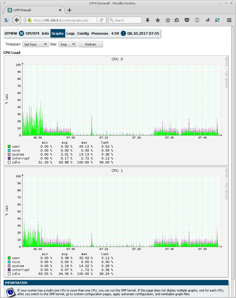Image resolution: width=236 pixels, height=298 pixels.
Task: Select the Graphs tab
Action: (58, 34)
